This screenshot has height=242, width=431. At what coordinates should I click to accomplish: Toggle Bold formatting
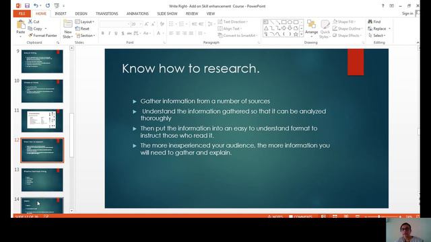[103, 33]
